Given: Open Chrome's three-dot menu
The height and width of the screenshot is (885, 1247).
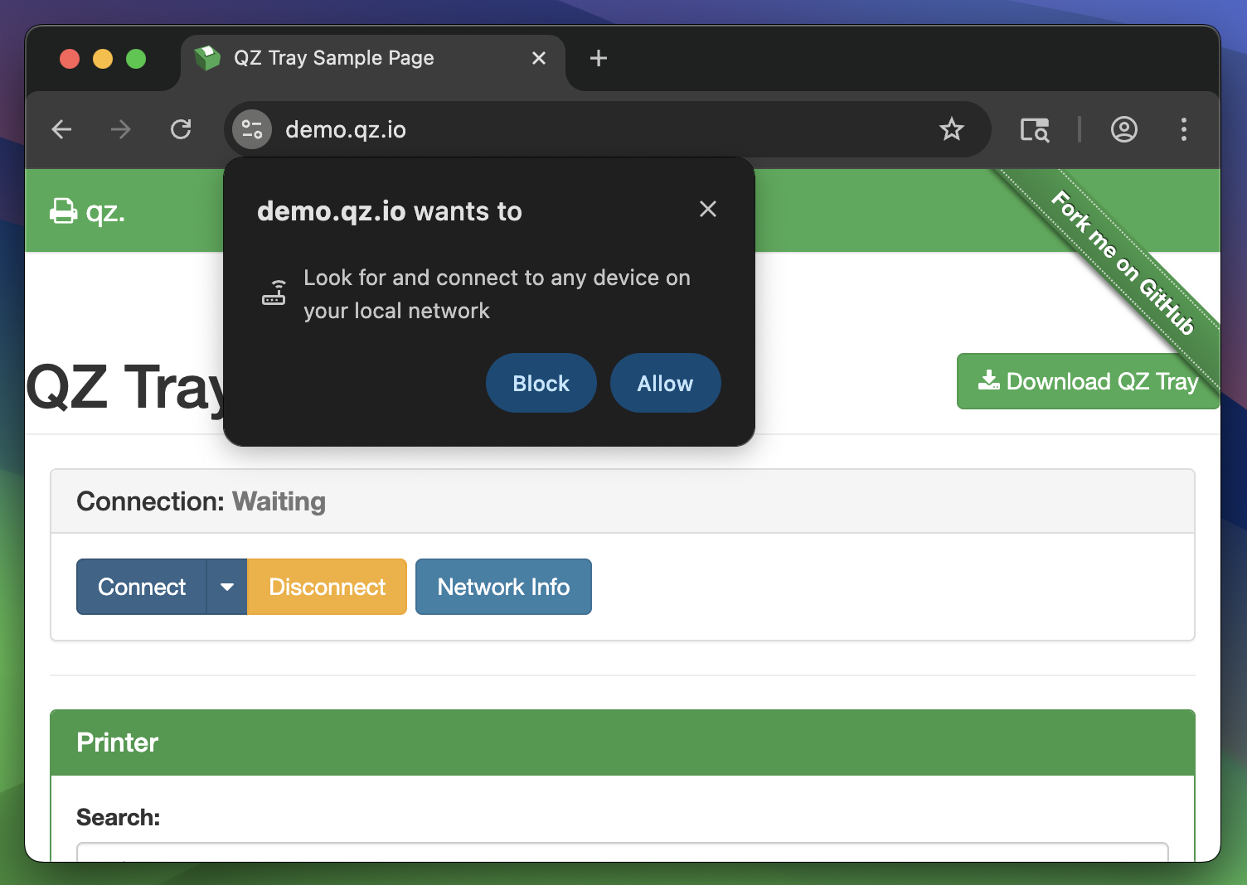Looking at the screenshot, I should [1184, 129].
